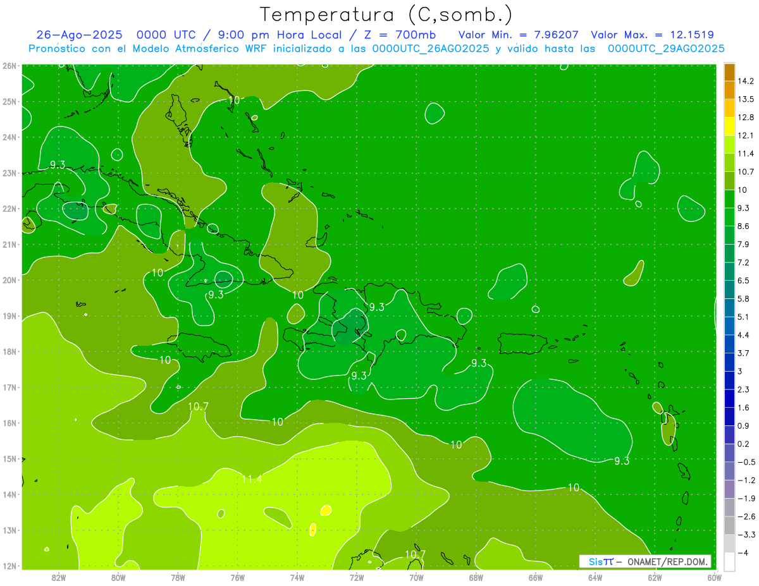Select "Valor Min. = 7.96207" text
This screenshot has width=759, height=586.
click(518, 35)
